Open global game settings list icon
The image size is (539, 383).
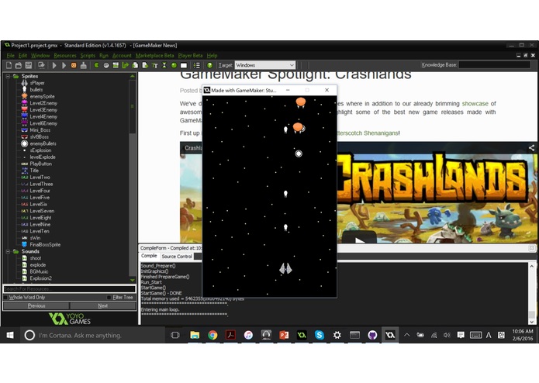197,65
